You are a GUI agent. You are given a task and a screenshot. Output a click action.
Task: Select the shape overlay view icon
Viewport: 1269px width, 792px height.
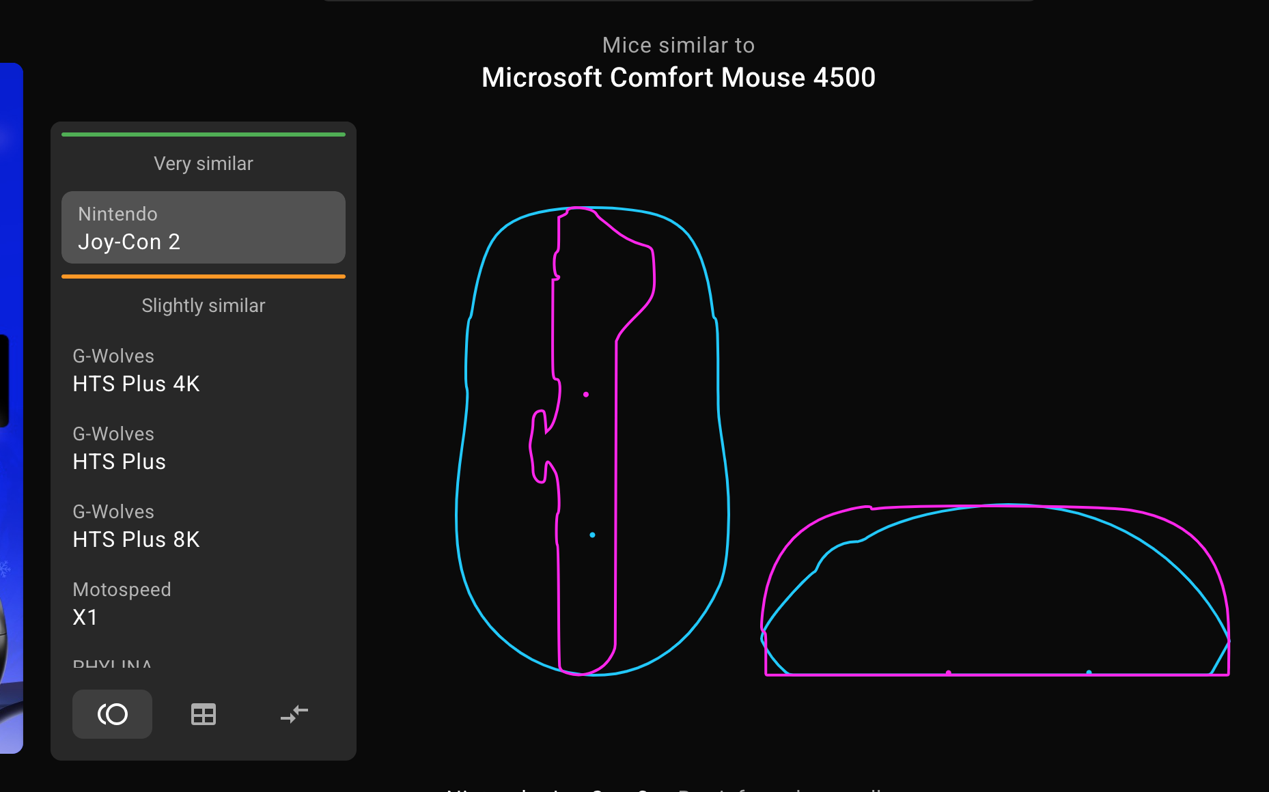(112, 714)
